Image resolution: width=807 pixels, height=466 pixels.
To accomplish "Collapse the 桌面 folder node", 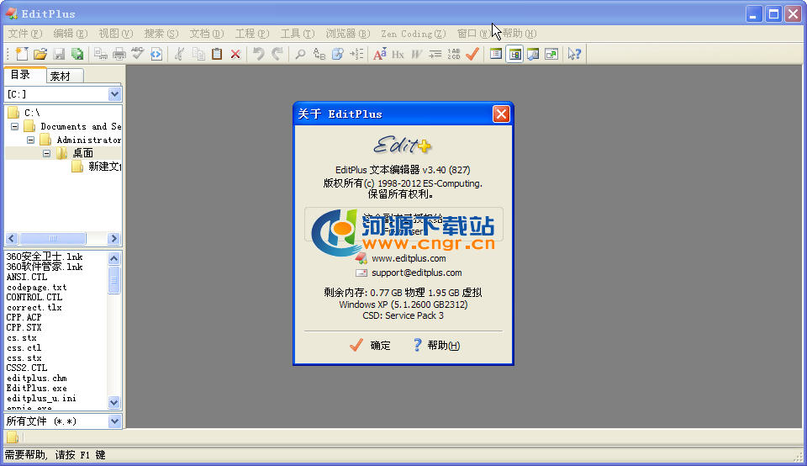I will (46, 153).
